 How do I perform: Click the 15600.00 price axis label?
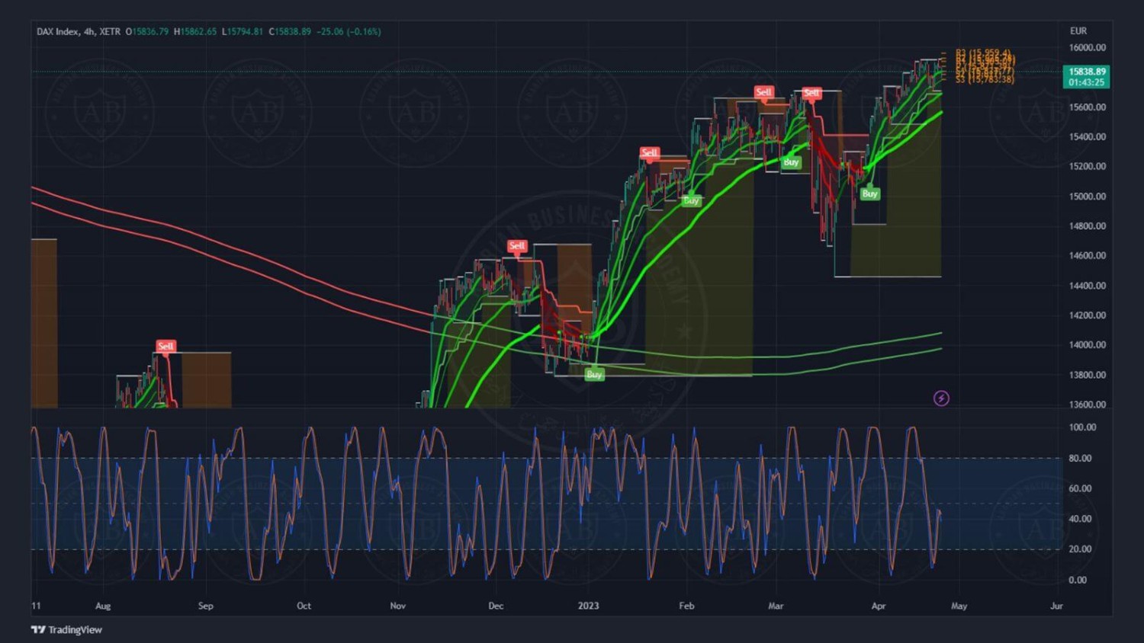[1088, 107]
